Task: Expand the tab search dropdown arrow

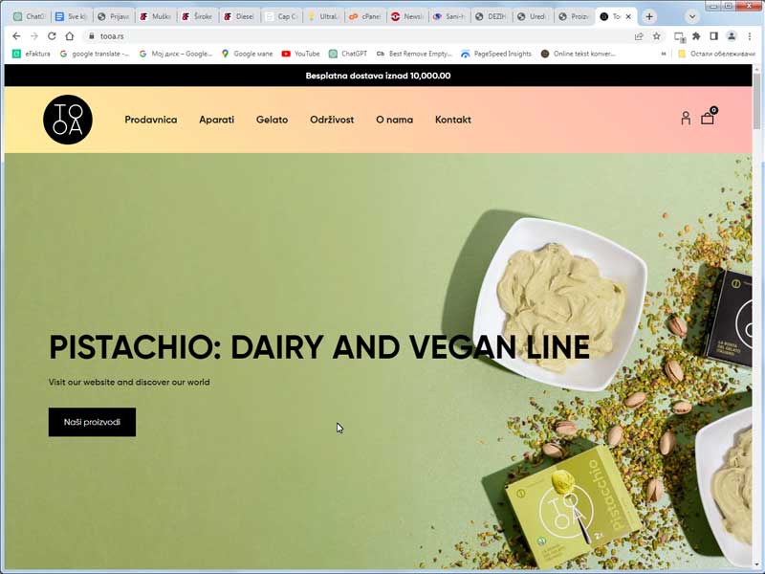Action: [691, 16]
